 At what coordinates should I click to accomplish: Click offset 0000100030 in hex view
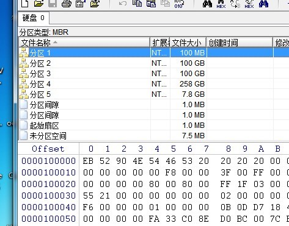click(x=48, y=196)
